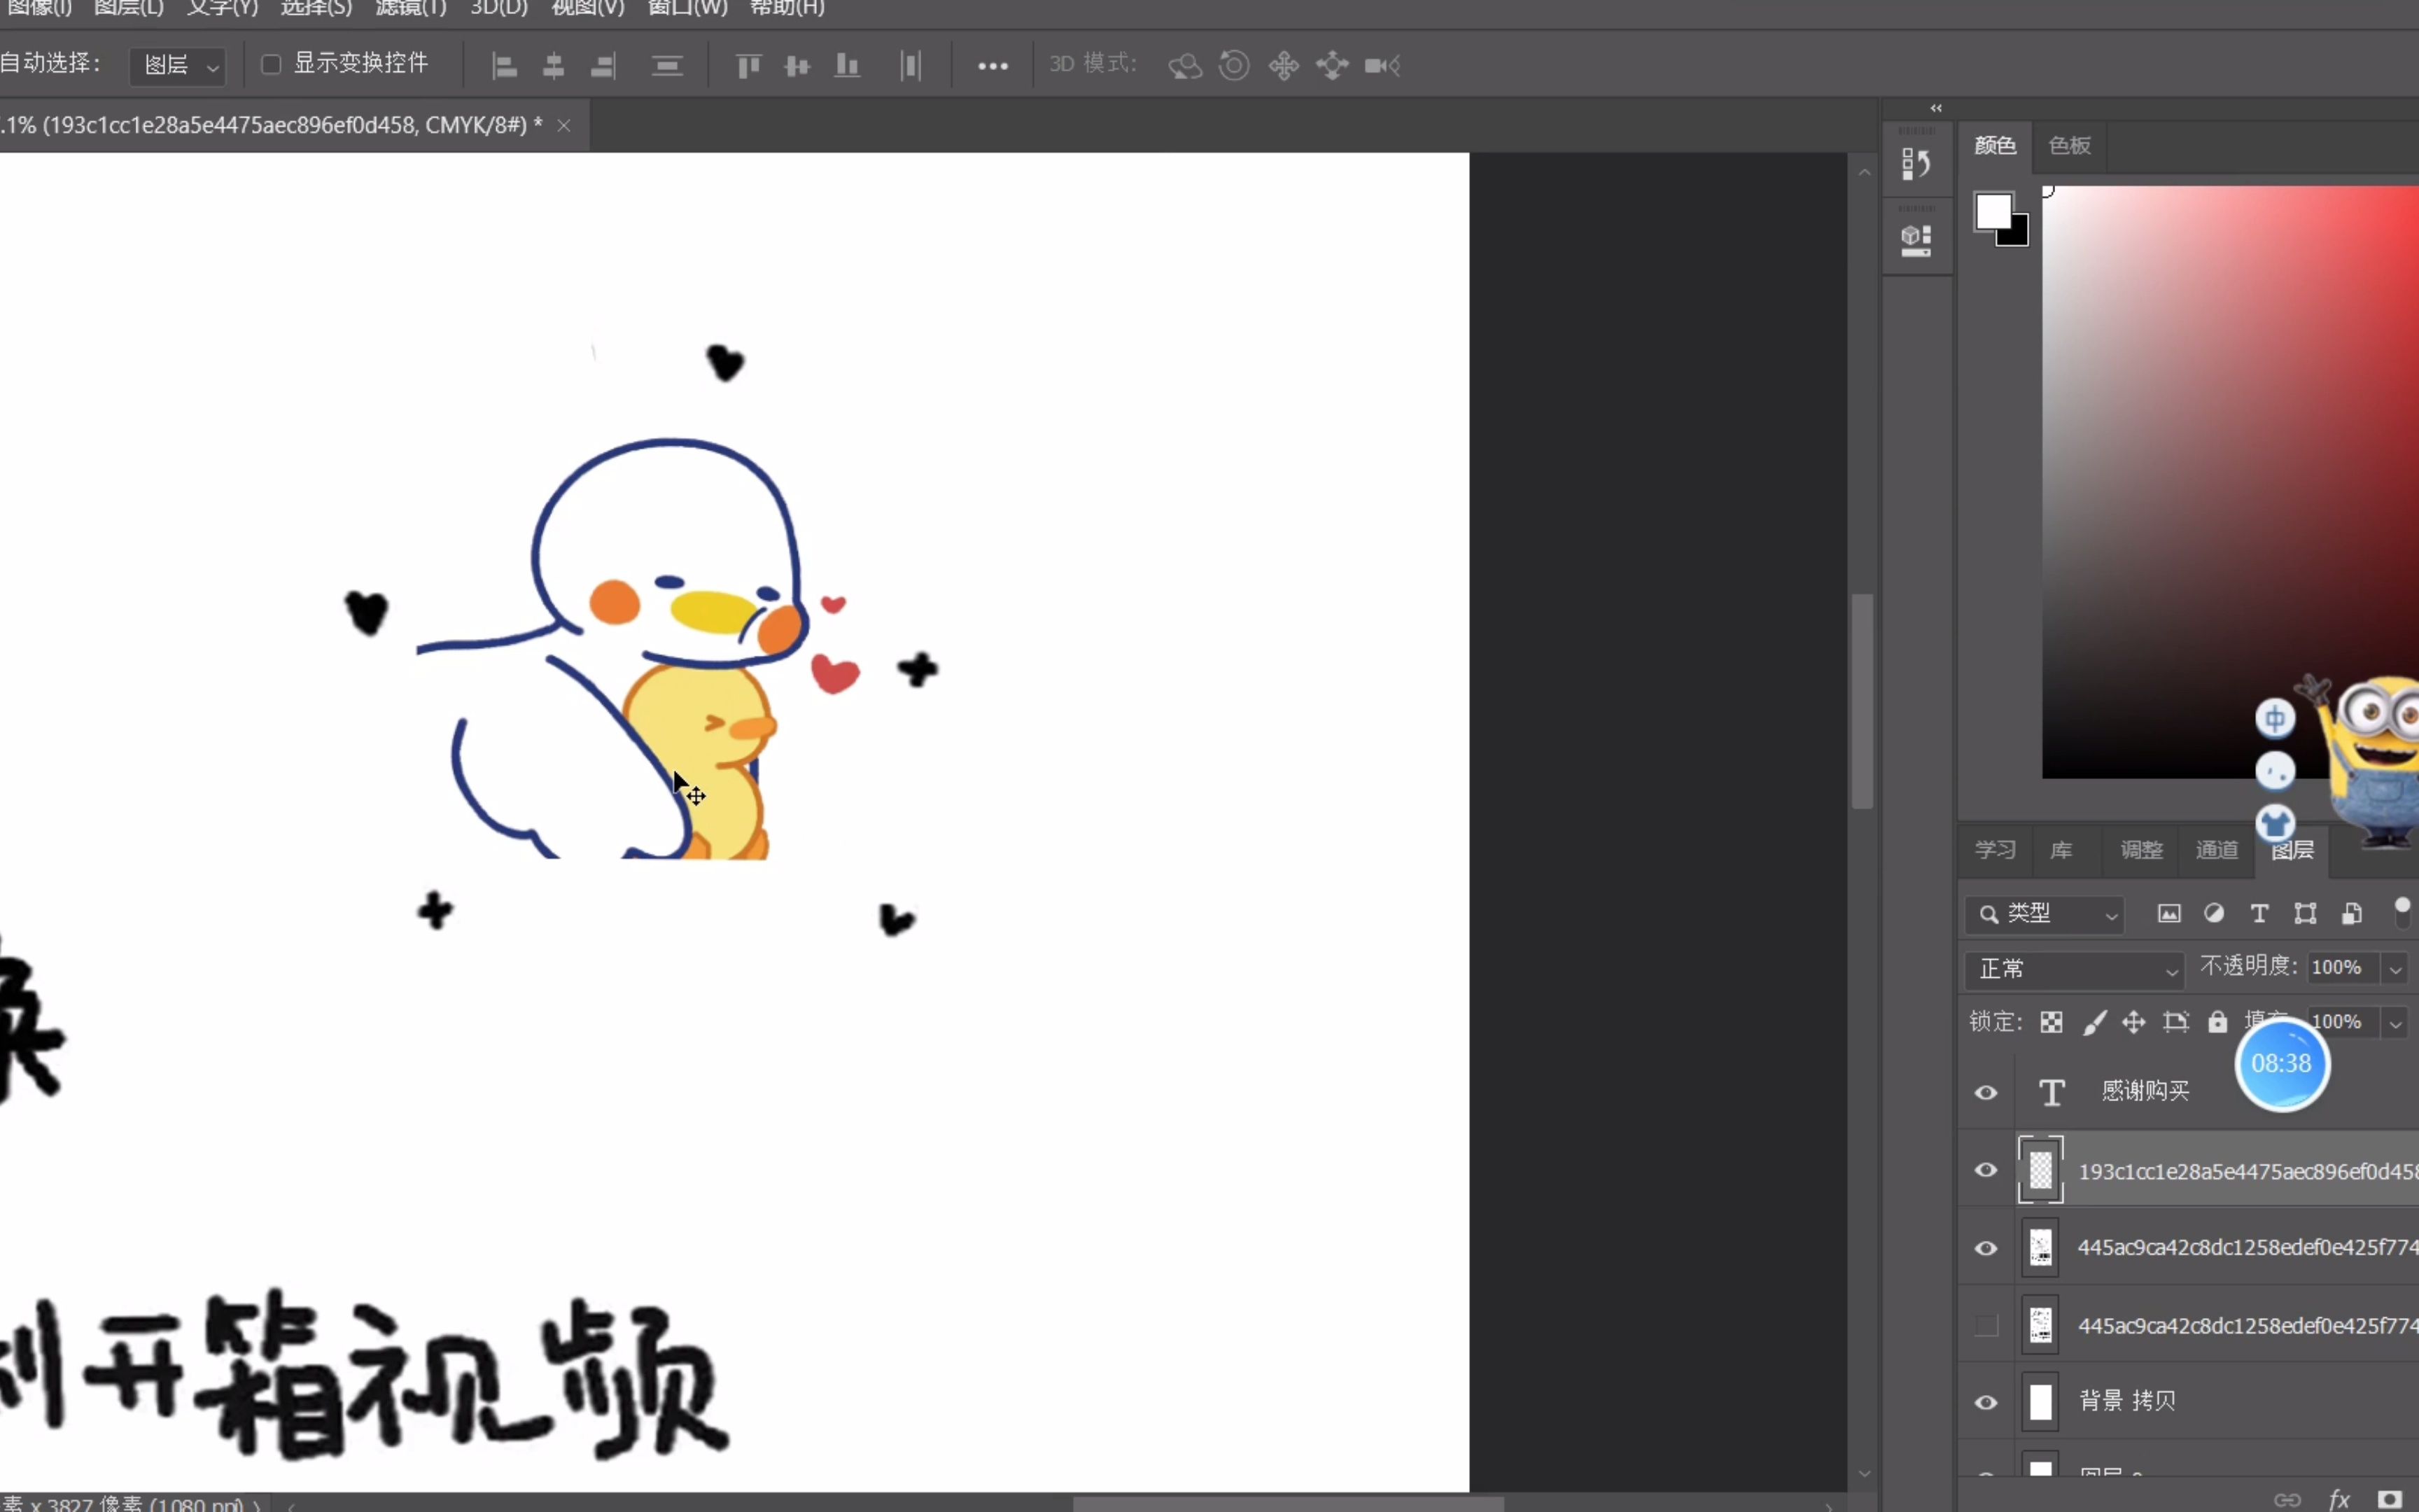Filter layers by shape layers icon
This screenshot has width=2419, height=1512.
pyautogui.click(x=2305, y=913)
